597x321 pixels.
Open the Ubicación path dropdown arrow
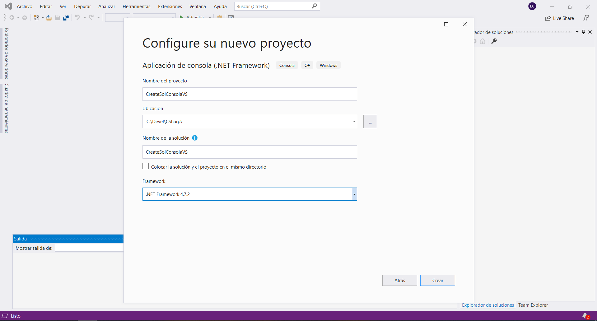point(354,122)
